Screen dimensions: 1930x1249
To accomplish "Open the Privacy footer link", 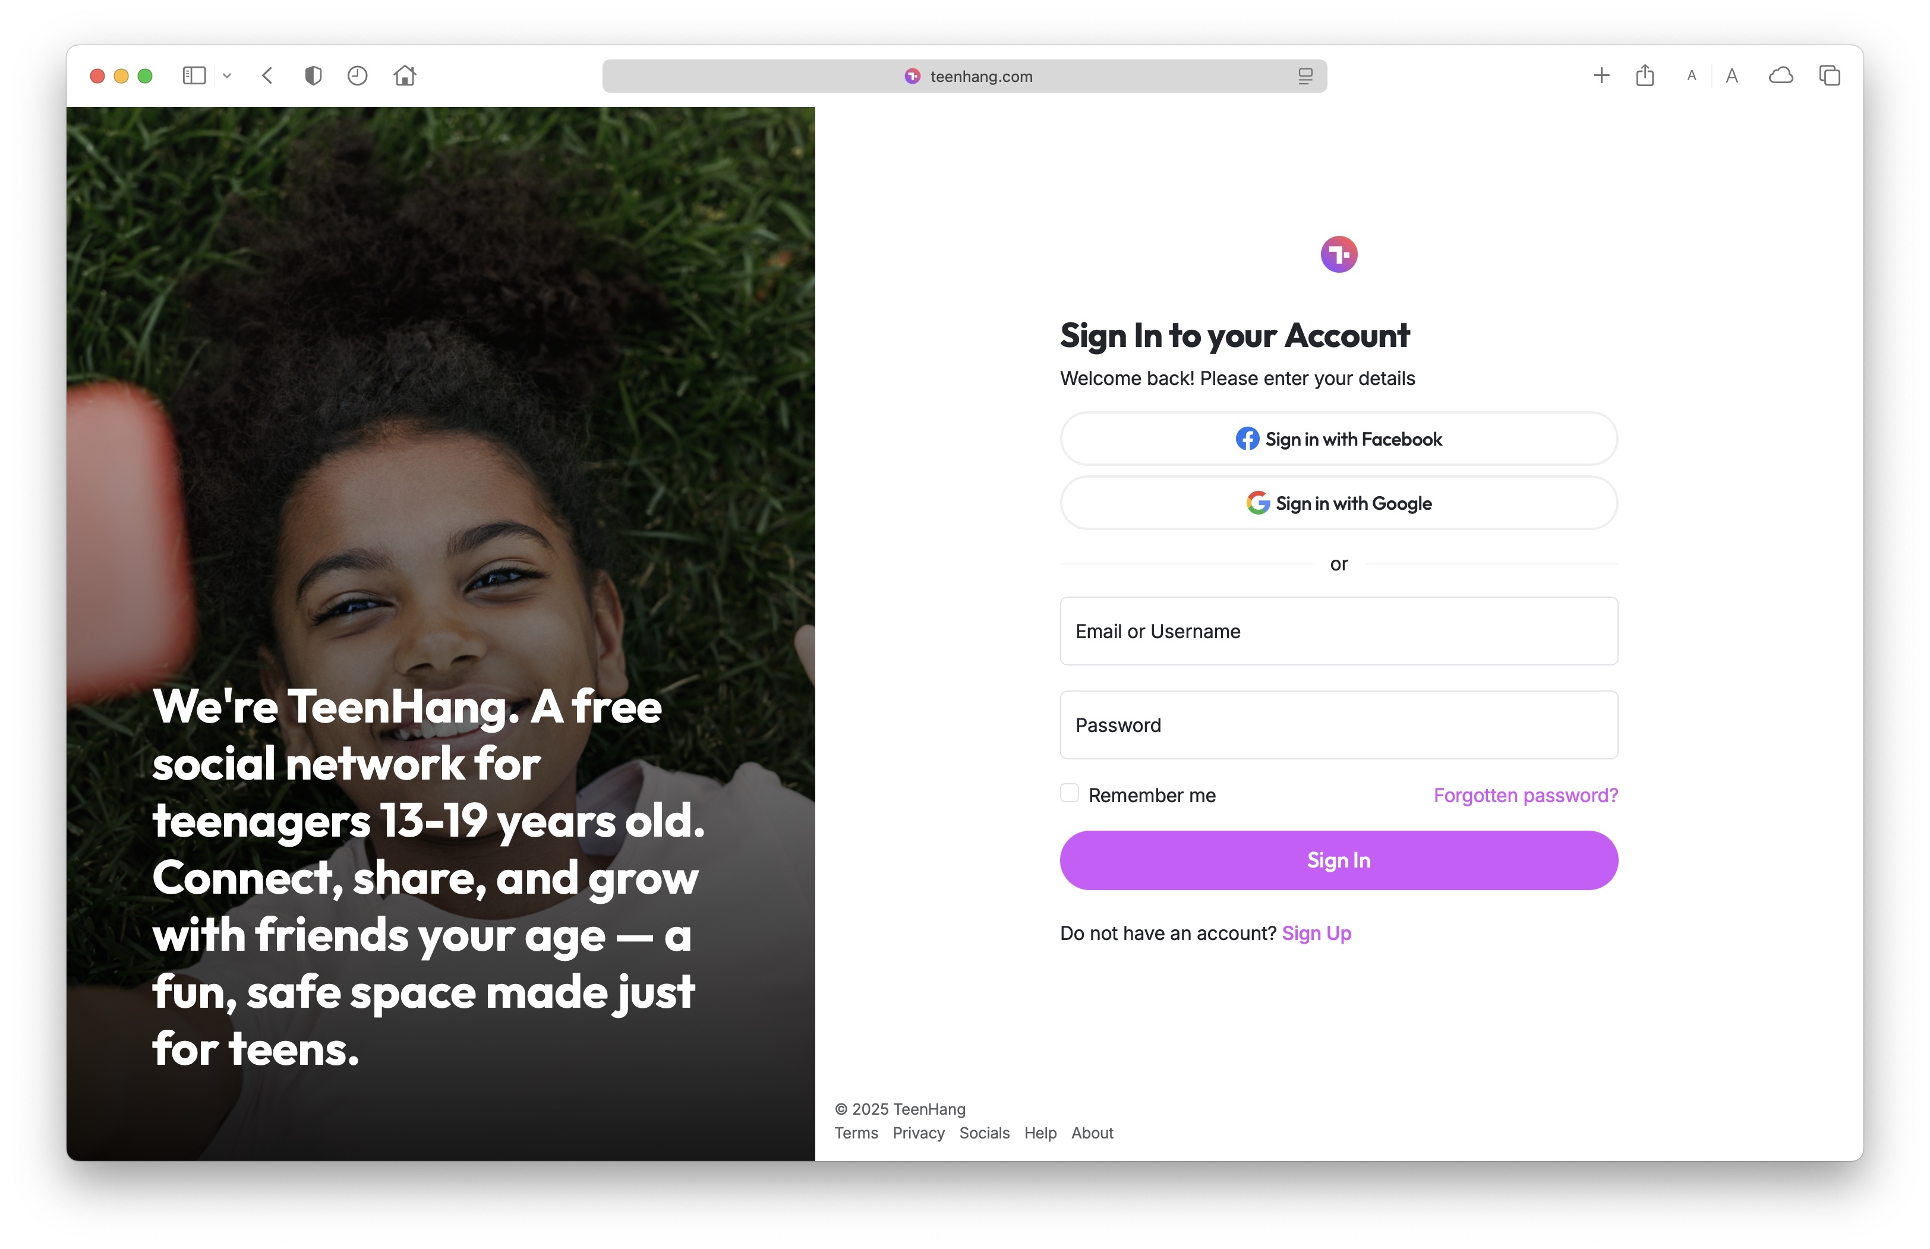I will (x=918, y=1133).
